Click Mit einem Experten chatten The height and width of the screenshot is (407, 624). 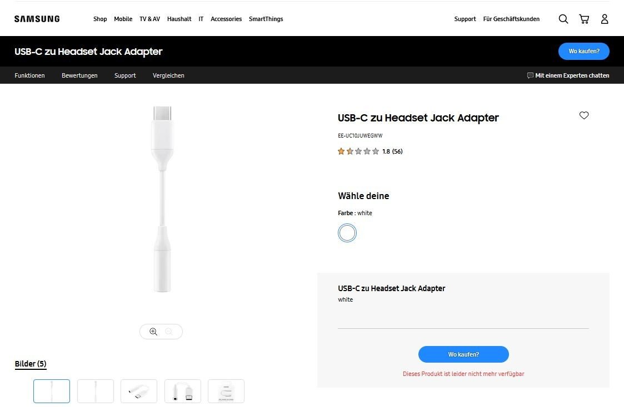tap(568, 75)
